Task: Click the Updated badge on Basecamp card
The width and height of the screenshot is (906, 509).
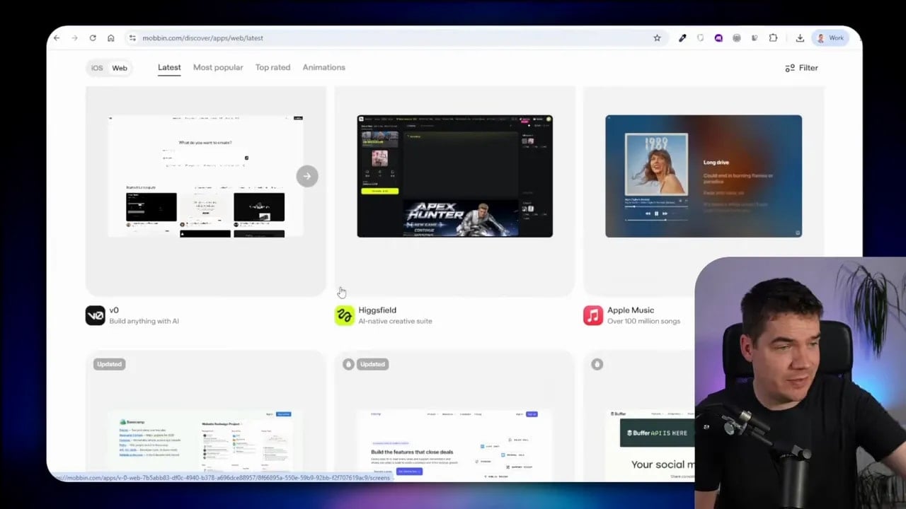Action: click(109, 364)
